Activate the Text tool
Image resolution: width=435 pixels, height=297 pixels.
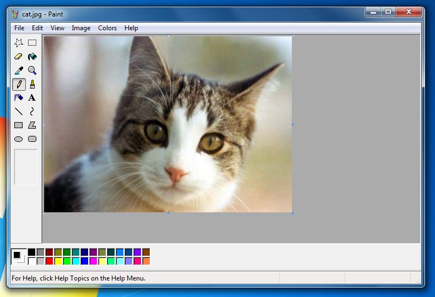pos(32,98)
